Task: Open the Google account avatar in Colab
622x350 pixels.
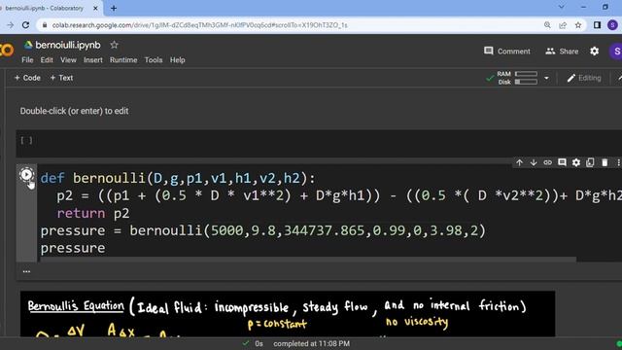Action: (x=616, y=52)
